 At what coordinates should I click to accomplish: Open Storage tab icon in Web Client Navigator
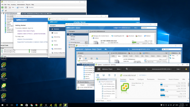91,58
